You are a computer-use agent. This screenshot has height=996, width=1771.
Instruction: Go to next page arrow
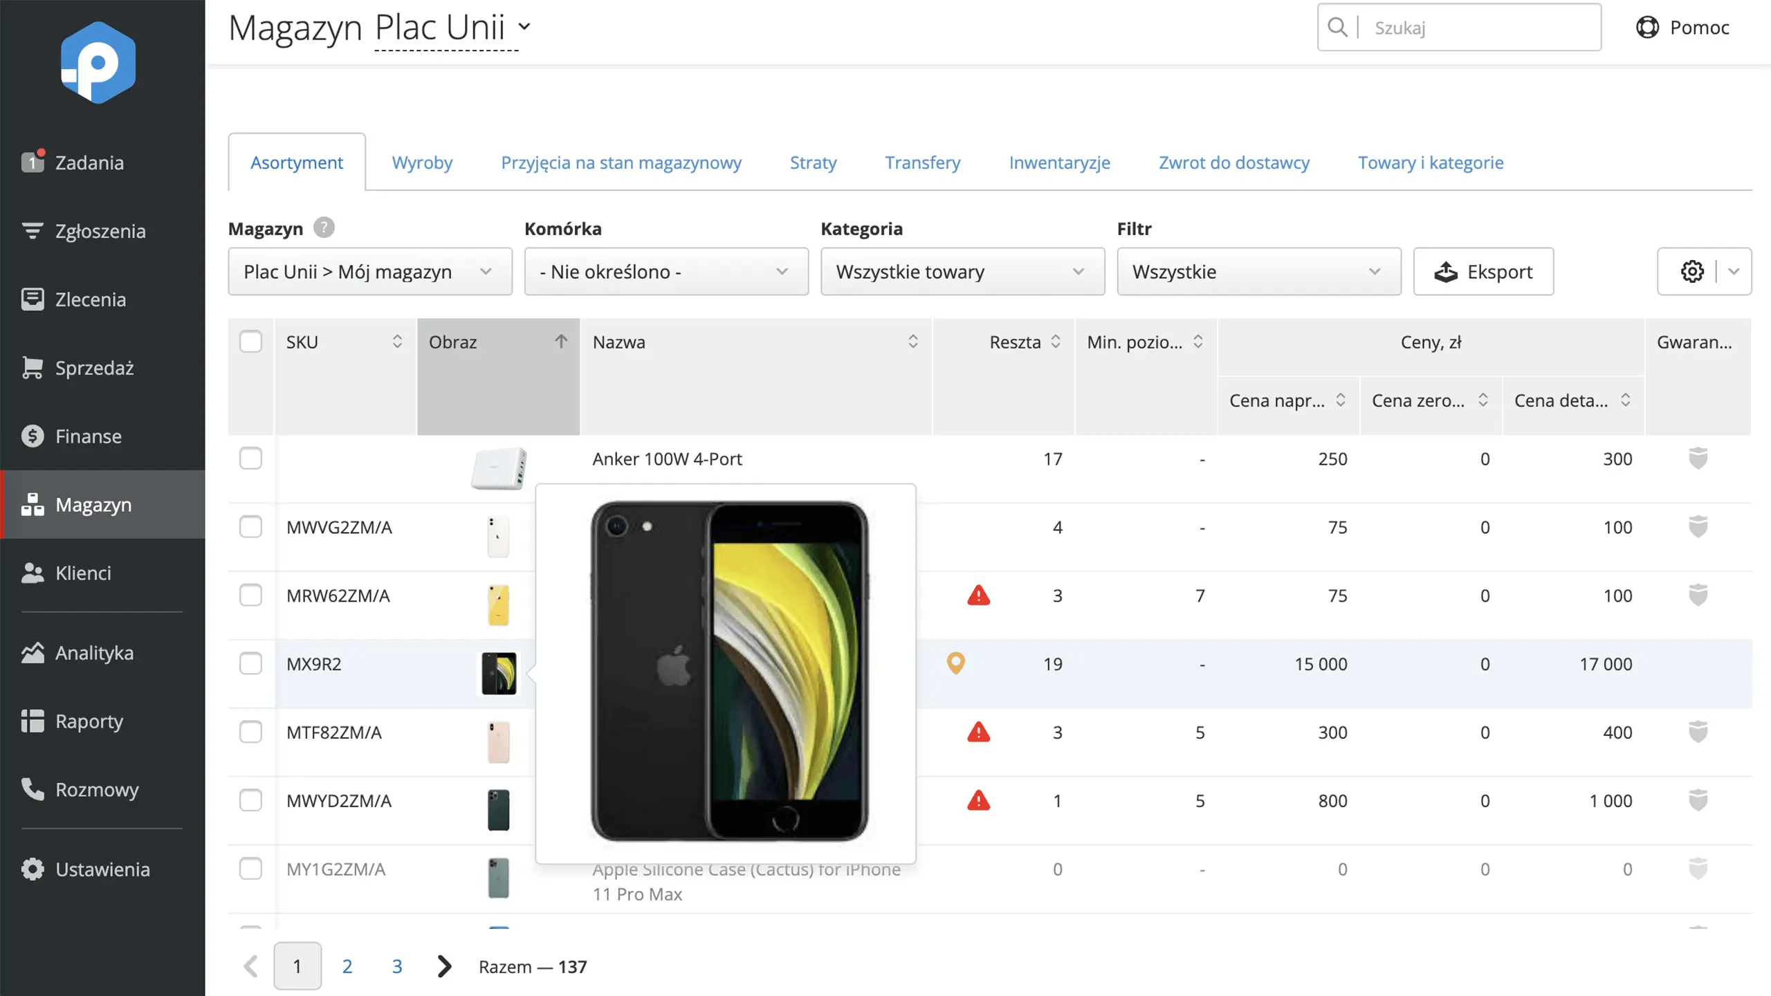tap(444, 966)
